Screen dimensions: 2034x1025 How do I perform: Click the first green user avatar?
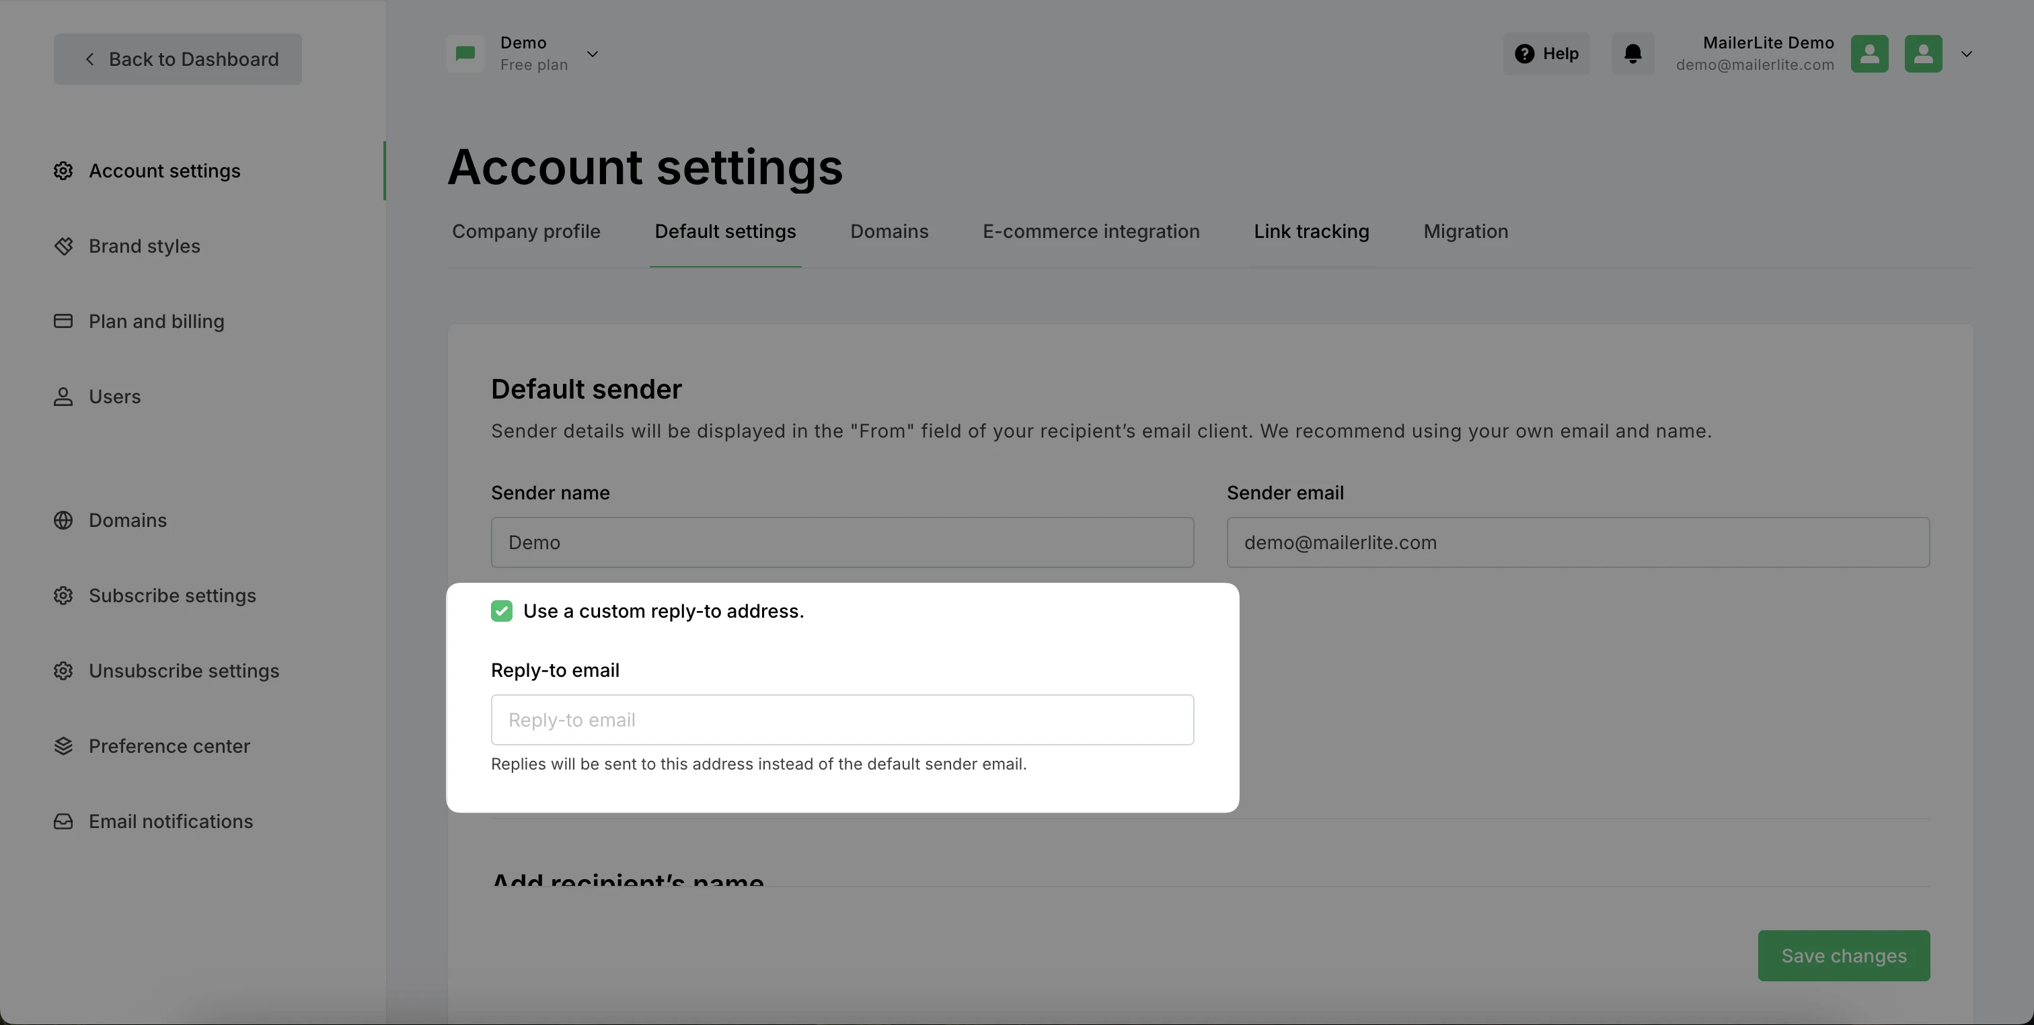(x=1870, y=54)
